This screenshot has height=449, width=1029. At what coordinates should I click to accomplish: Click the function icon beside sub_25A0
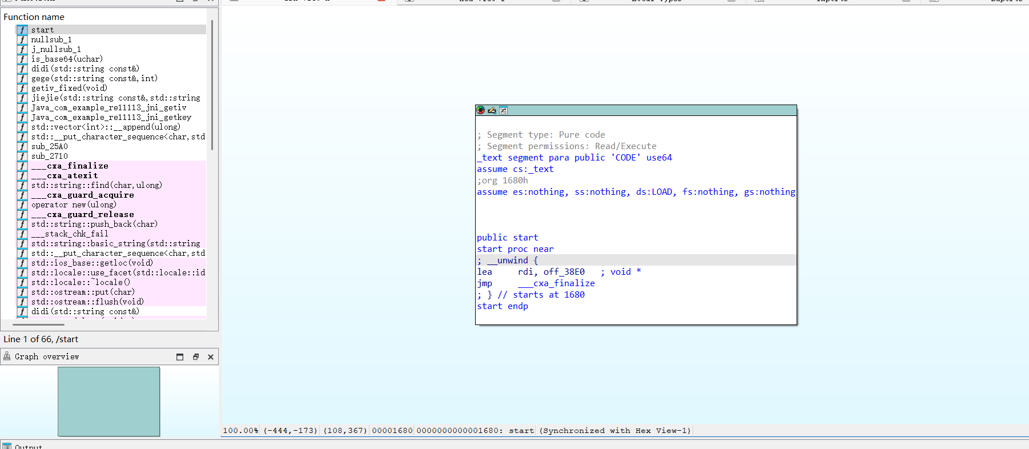pos(22,146)
